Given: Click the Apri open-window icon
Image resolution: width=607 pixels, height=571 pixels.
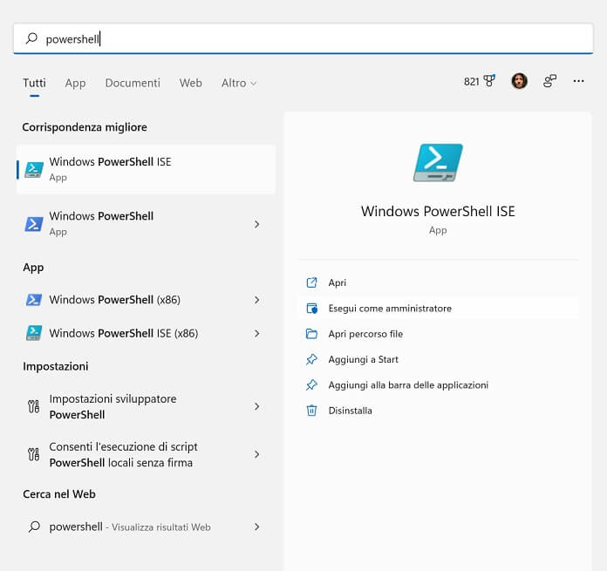Looking at the screenshot, I should tap(311, 282).
